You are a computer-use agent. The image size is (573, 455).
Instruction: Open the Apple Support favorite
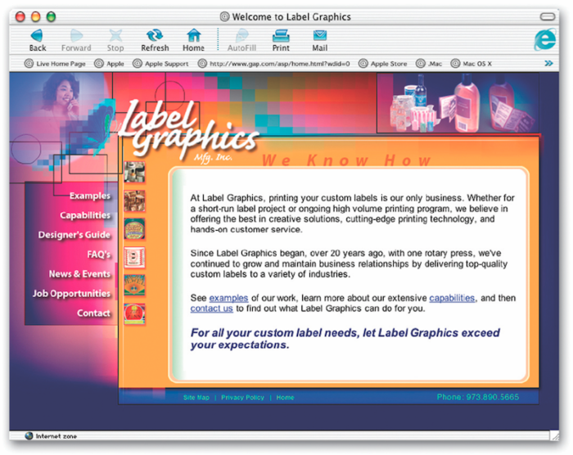coord(160,64)
